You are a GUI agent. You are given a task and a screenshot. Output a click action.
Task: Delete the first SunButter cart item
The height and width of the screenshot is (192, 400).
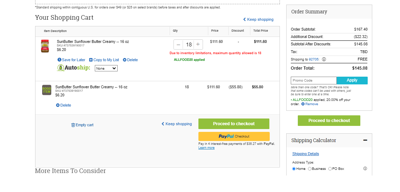[x=130, y=60]
